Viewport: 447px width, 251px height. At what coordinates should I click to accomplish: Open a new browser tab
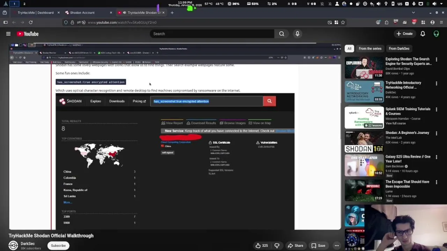point(172,13)
